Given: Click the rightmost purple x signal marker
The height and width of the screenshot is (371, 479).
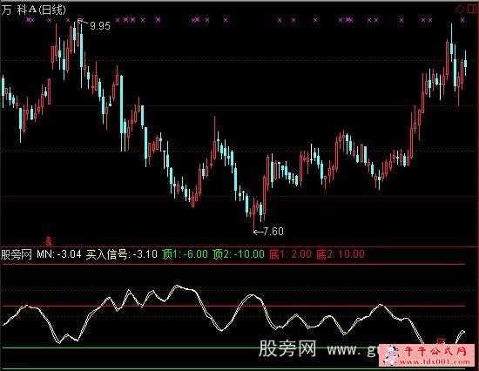Looking at the screenshot, I should (x=462, y=20).
